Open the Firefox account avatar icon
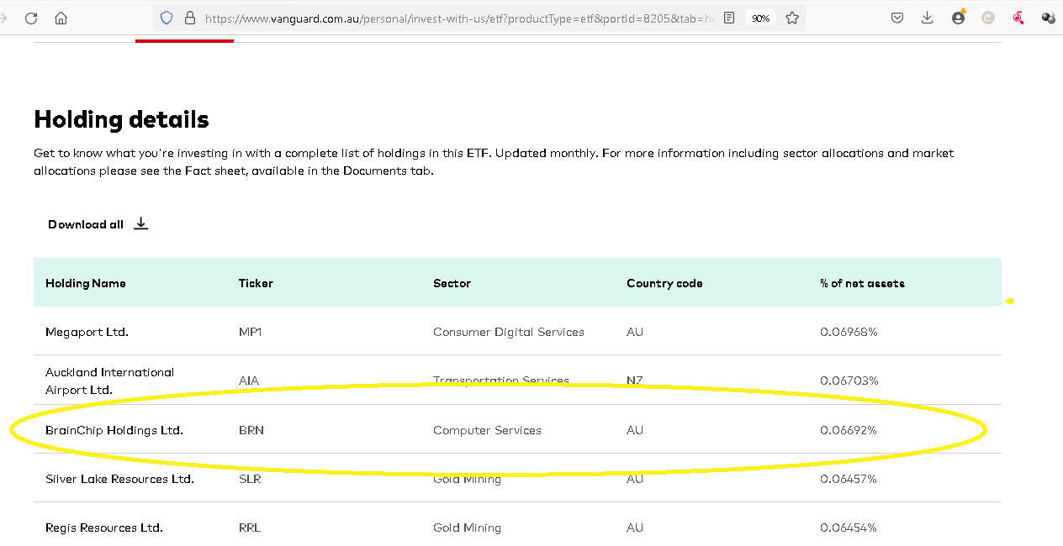 (x=958, y=17)
